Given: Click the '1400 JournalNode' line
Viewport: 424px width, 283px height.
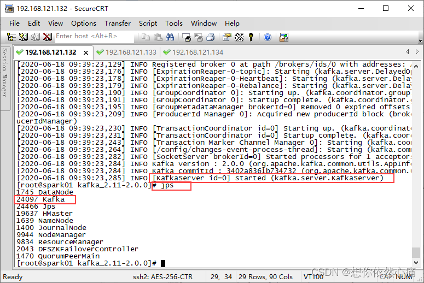Looking at the screenshot, I should (x=51, y=228).
